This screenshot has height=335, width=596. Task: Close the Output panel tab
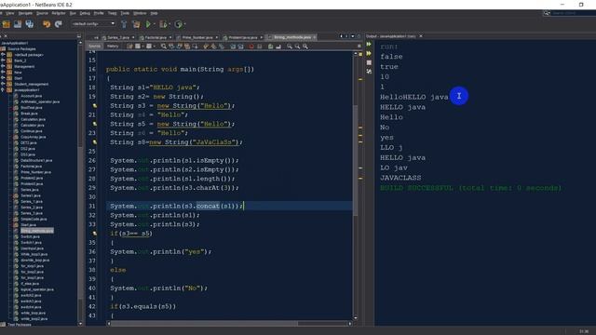coord(421,36)
